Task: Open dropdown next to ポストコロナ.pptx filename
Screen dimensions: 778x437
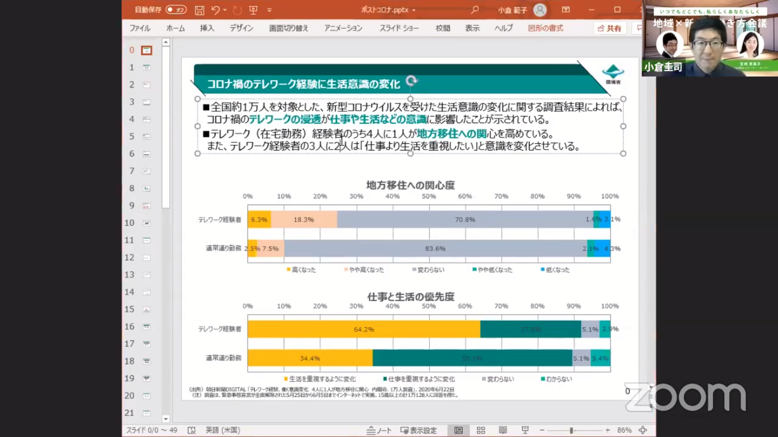Action: point(414,10)
